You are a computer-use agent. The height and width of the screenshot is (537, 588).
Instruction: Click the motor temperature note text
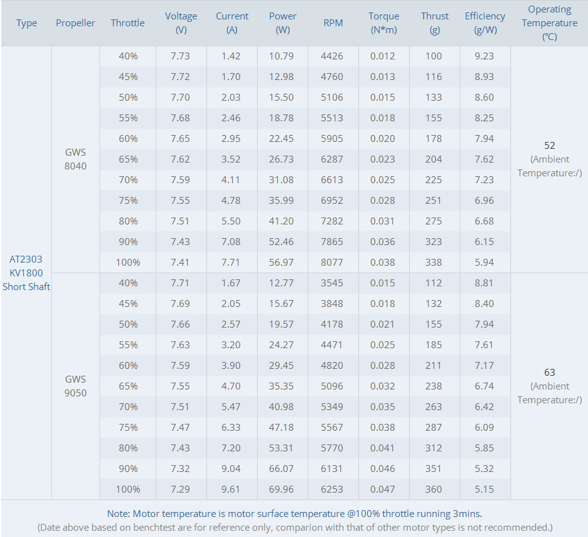pos(294,513)
